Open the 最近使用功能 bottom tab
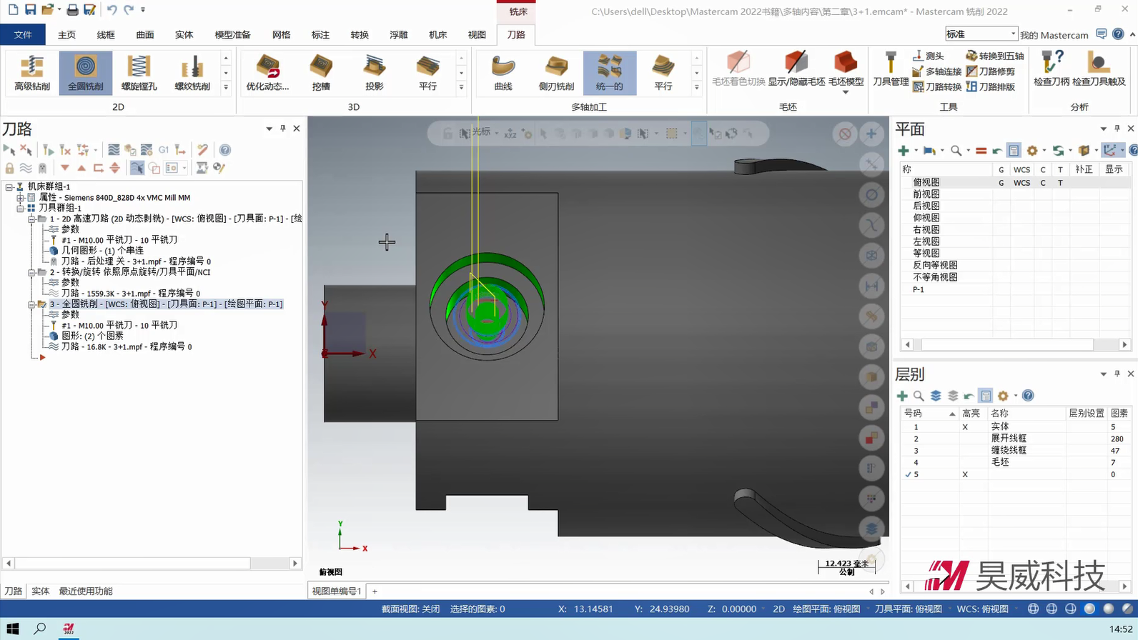This screenshot has width=1138, height=640. 86,591
